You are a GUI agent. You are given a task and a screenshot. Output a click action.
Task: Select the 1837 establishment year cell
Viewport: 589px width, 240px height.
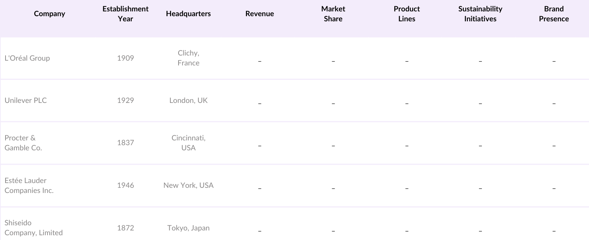pos(126,143)
